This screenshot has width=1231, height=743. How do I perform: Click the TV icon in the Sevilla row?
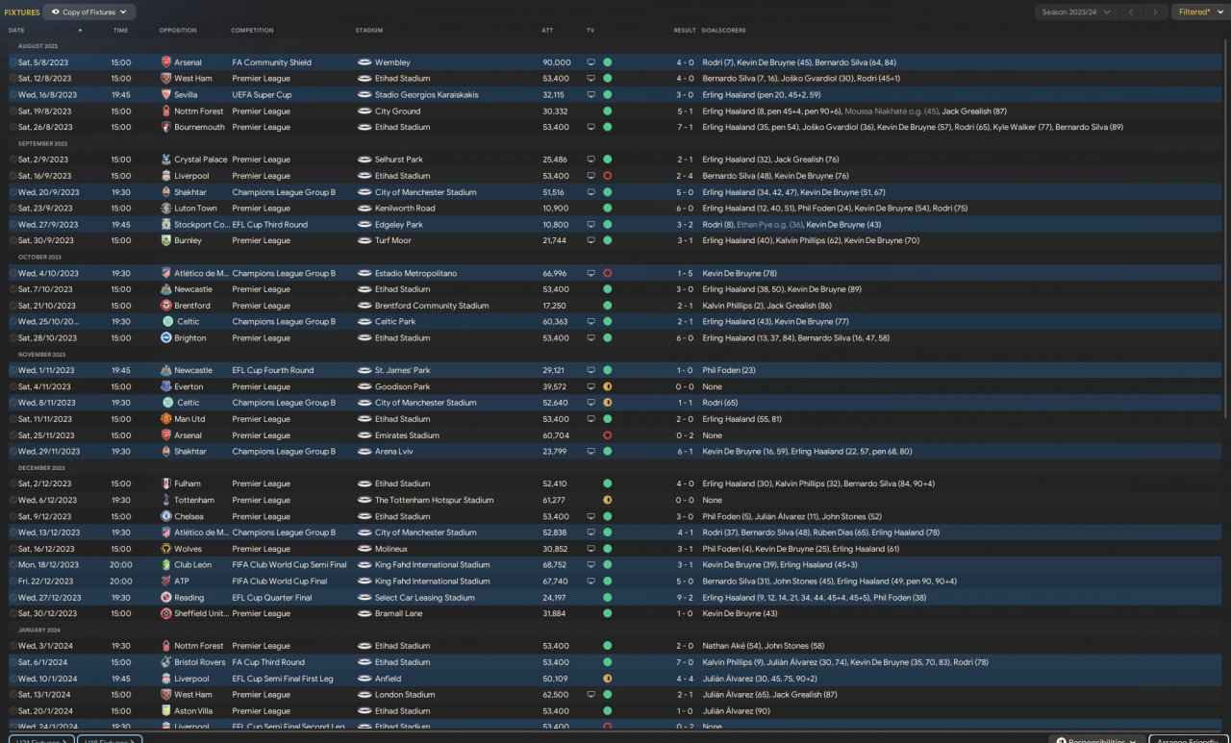coord(591,95)
